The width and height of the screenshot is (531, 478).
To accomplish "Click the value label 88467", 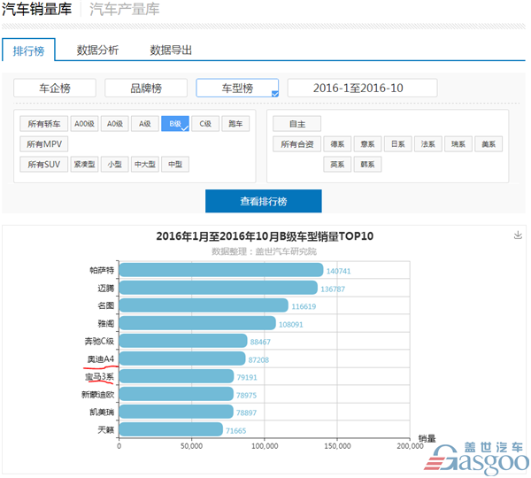I will coord(260,343).
